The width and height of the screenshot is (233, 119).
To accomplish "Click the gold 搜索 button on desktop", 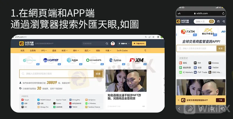I will tap(98, 74).
